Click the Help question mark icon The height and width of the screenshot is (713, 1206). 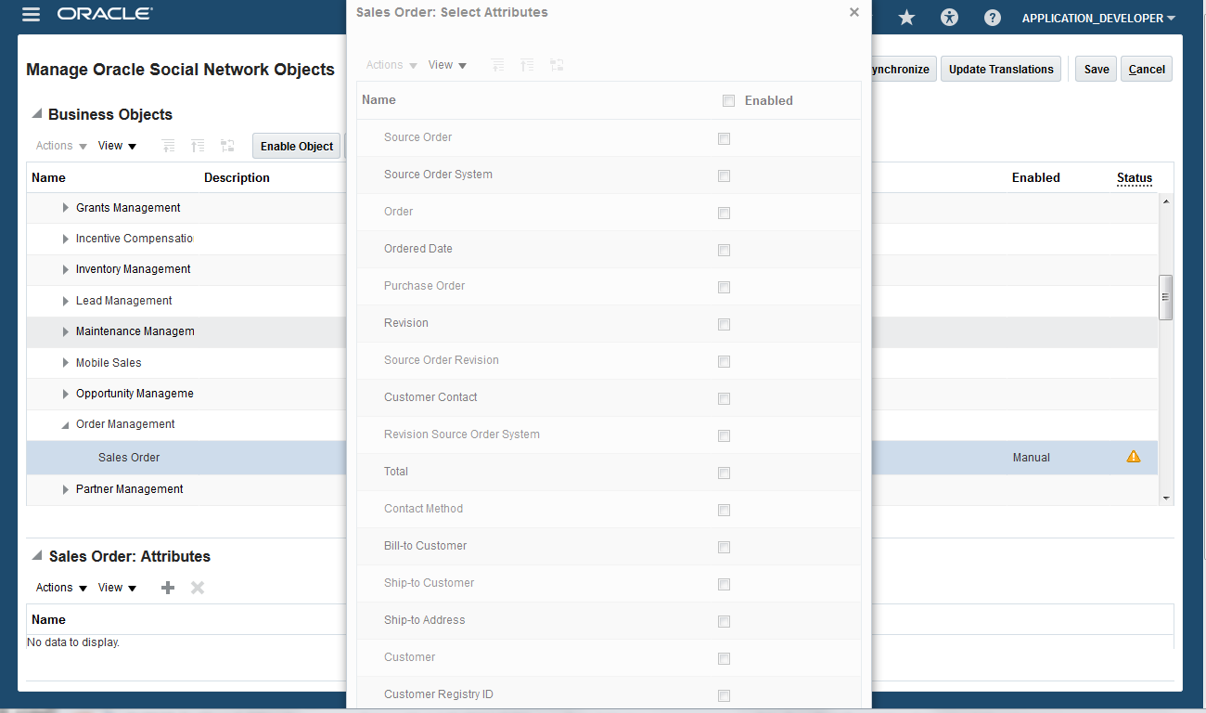click(x=993, y=18)
